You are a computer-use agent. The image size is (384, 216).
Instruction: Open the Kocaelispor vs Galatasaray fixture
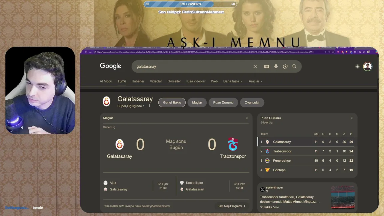coord(214,186)
